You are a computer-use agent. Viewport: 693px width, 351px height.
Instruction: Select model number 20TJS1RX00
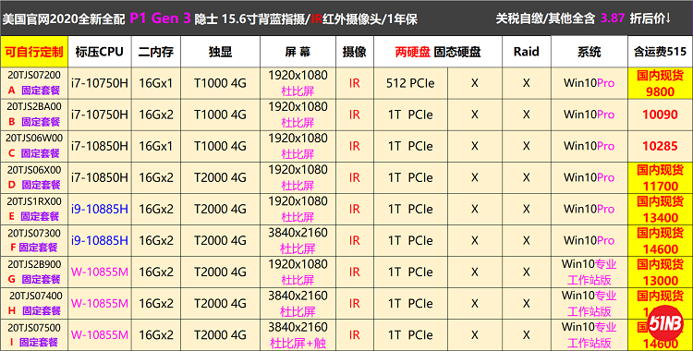[34, 201]
